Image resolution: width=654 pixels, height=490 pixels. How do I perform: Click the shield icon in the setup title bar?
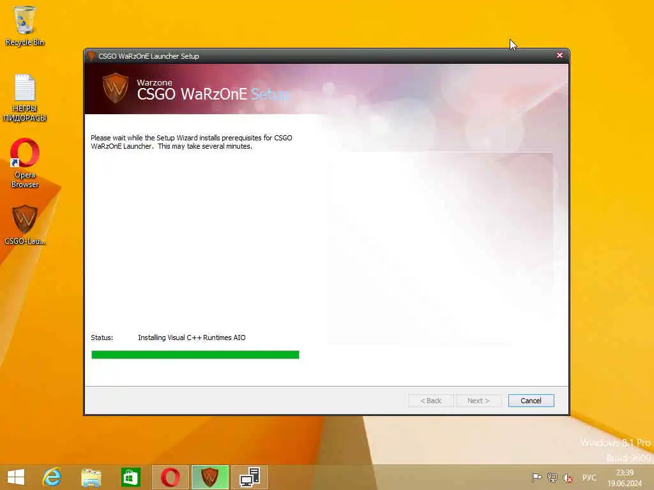(91, 56)
